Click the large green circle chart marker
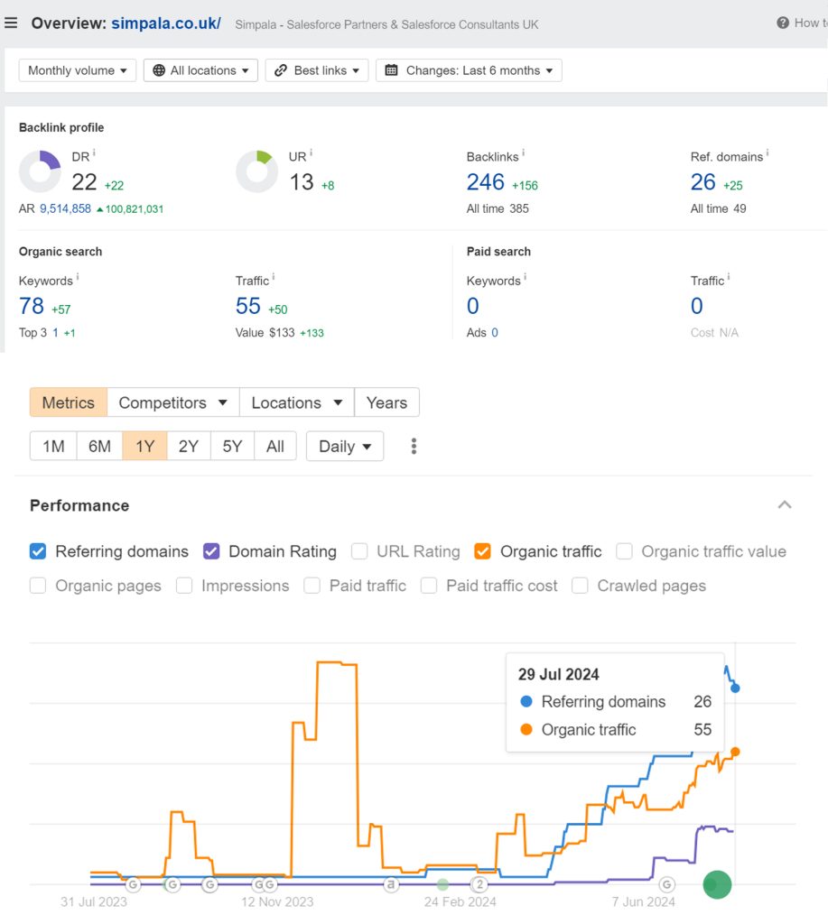 pyautogui.click(x=716, y=885)
